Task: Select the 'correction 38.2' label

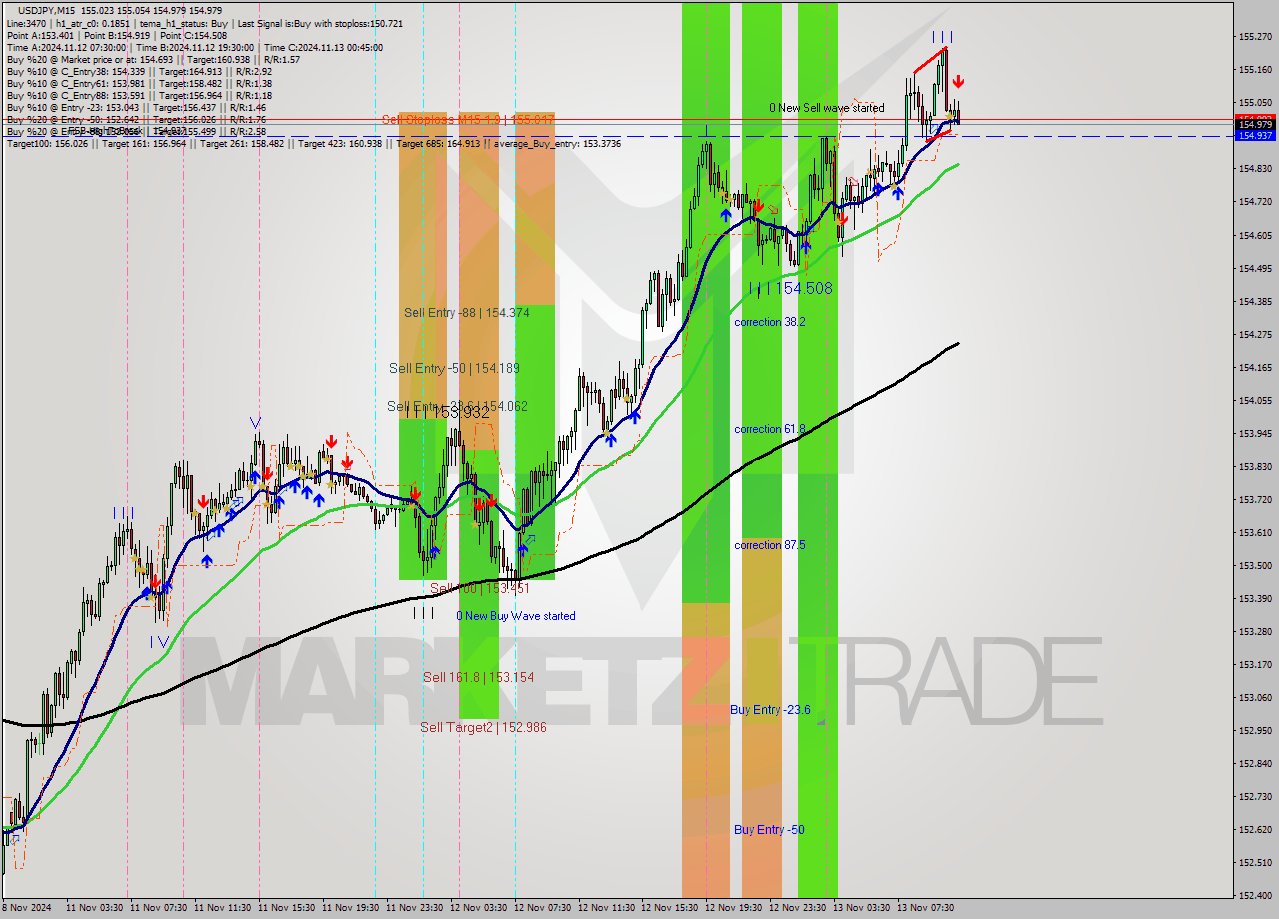Action: 769,322
